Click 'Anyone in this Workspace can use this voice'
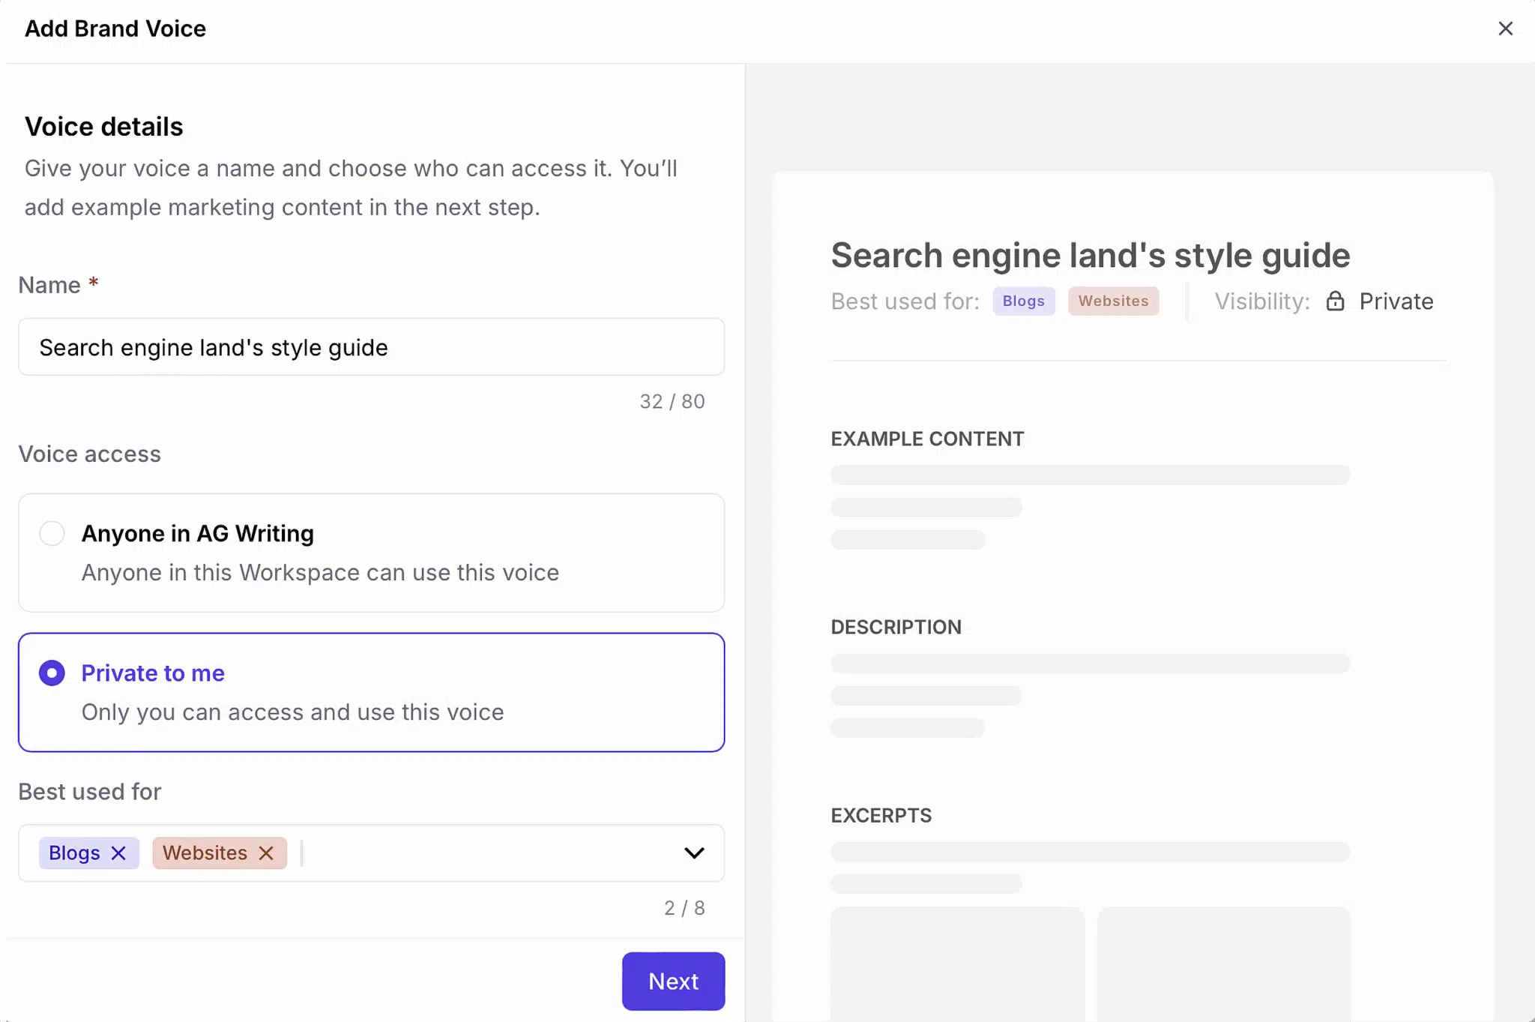 (x=320, y=573)
